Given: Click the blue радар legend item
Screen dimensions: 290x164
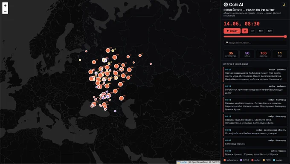Looking at the screenshot, I should pos(278,160).
